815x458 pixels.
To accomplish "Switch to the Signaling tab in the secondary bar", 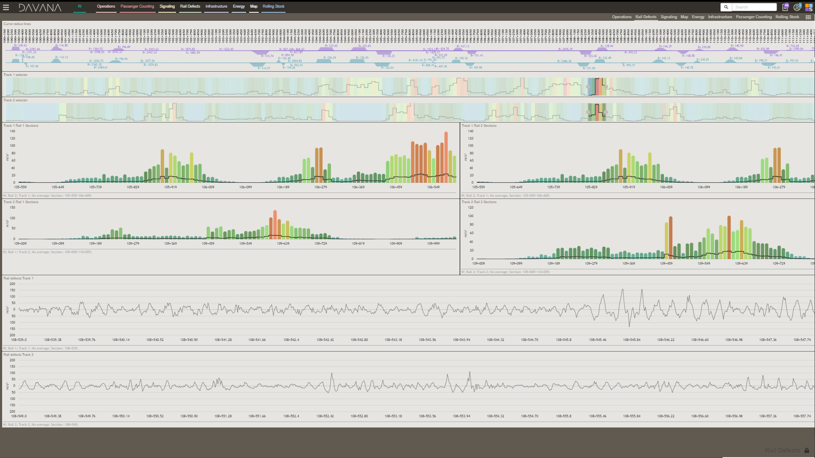I will click(669, 17).
